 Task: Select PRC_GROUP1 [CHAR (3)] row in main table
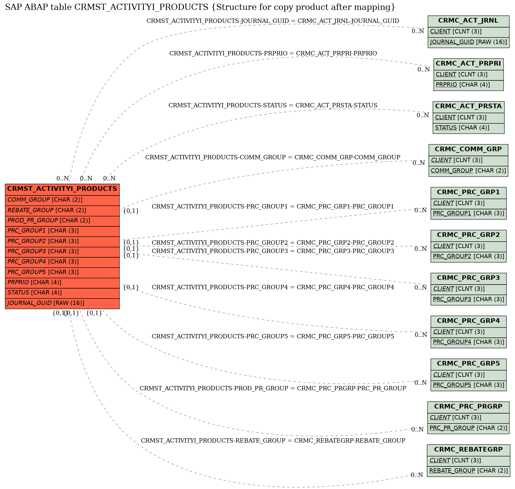pyautogui.click(x=62, y=231)
